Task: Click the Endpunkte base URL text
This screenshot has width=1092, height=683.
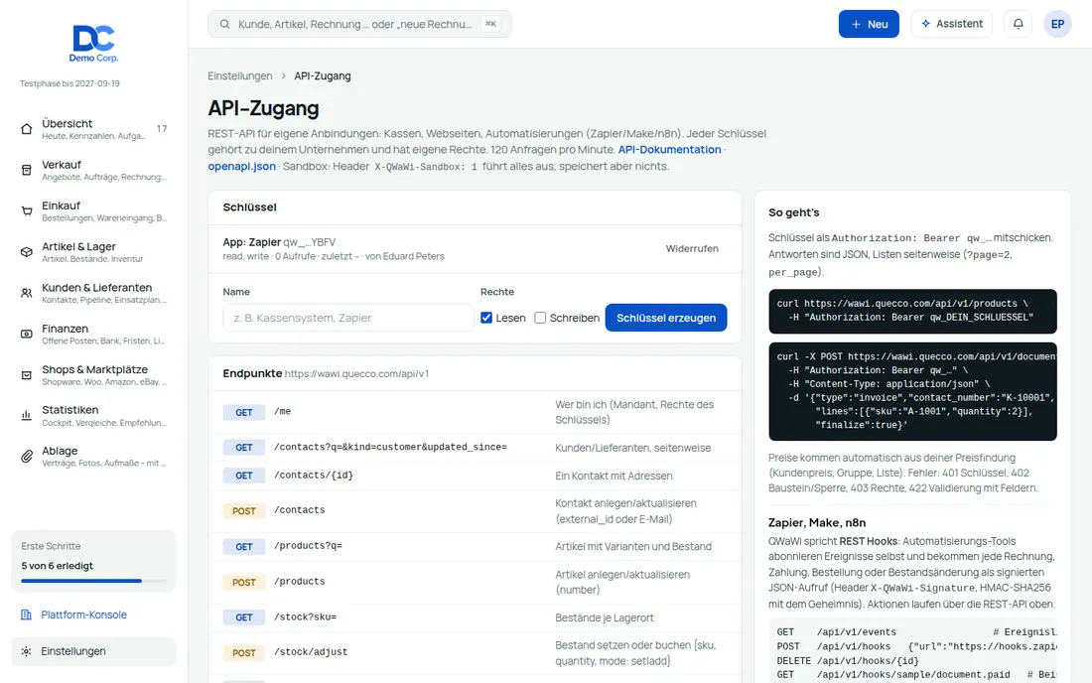Action: [356, 374]
